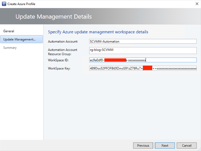Click the 'Automation Account Resource Group:' label

63,52
